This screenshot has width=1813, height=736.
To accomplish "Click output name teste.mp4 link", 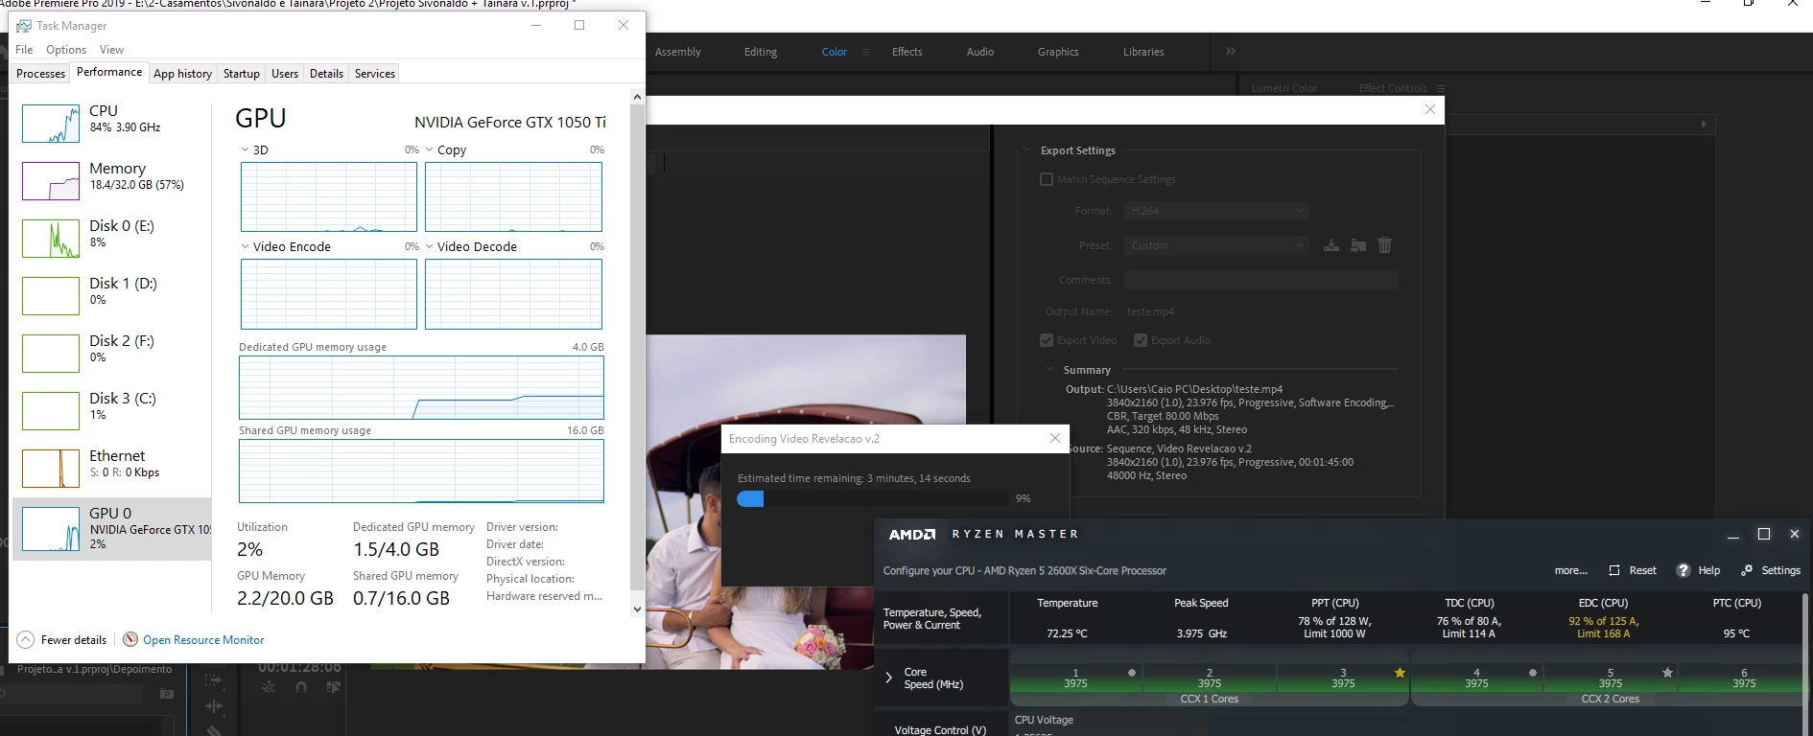I will (1150, 311).
